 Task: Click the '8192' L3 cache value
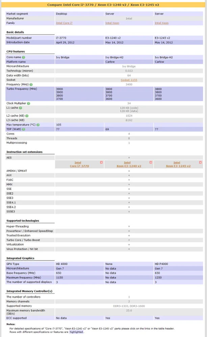pyautogui.click(x=129, y=120)
